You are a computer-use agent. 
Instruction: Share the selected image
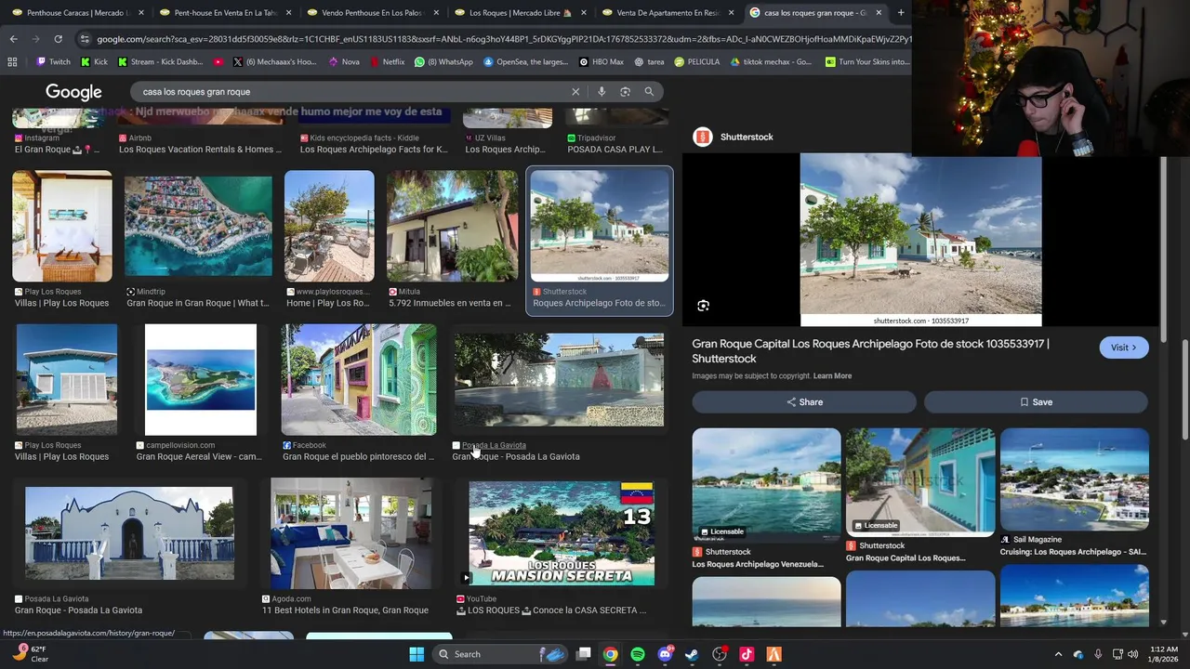click(x=804, y=402)
